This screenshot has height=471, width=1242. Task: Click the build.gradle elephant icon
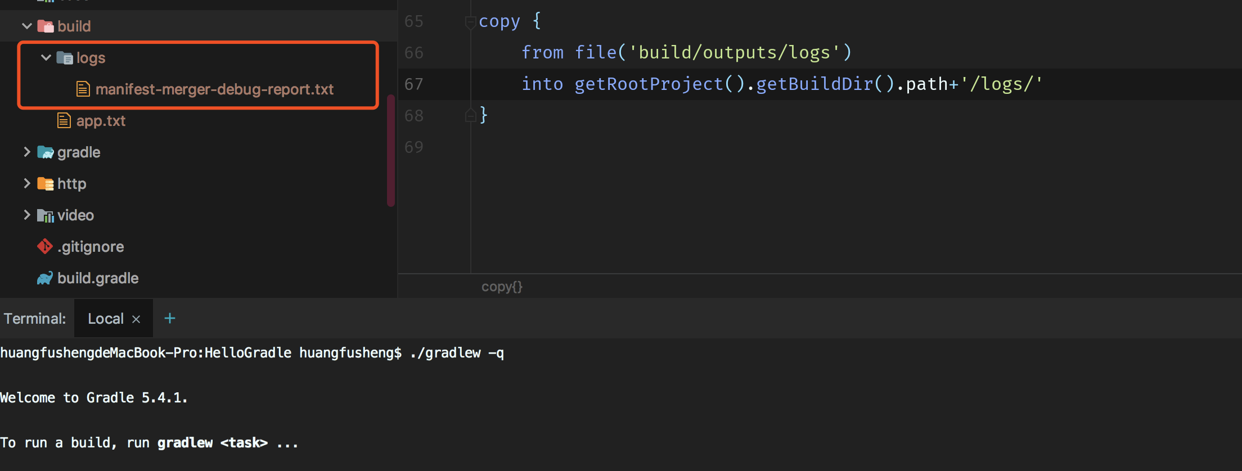(x=45, y=278)
